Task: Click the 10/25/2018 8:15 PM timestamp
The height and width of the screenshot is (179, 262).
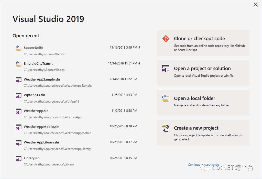Action: [123, 158]
